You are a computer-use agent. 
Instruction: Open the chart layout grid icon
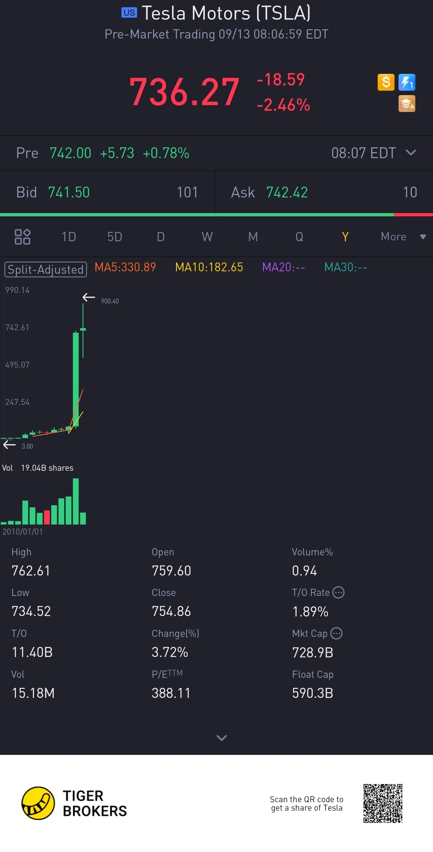tap(22, 237)
